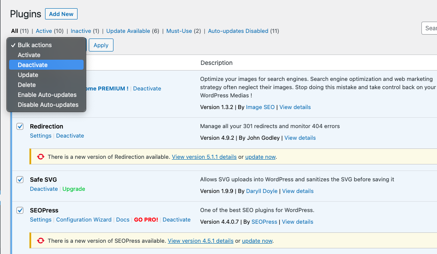Click the SEOPress GO PRO! link
This screenshot has height=254, width=437.
[x=146, y=219]
